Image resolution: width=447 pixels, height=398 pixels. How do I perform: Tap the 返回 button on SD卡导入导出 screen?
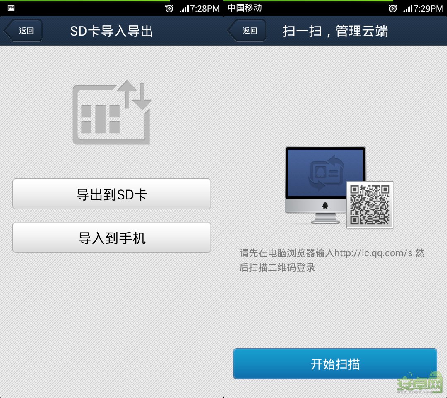[26, 30]
